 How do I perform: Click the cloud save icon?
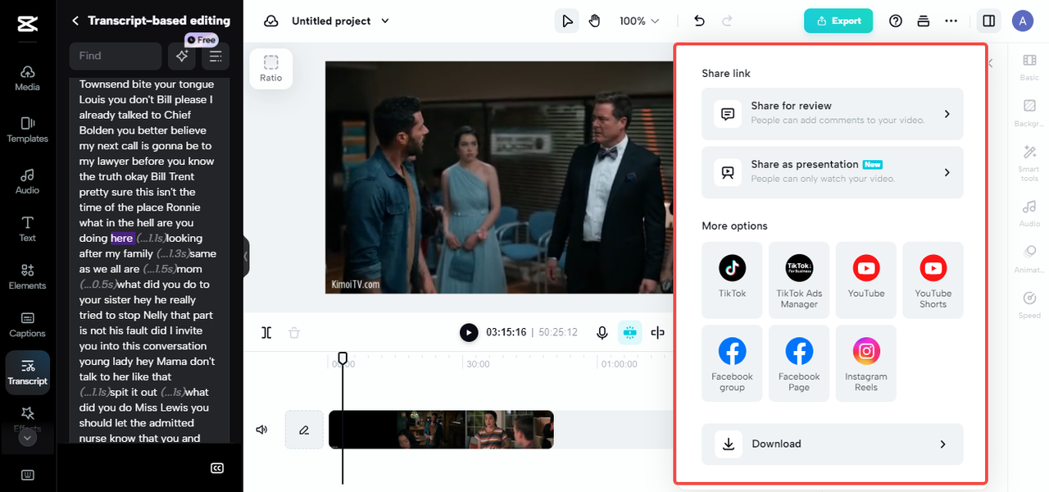point(271,20)
